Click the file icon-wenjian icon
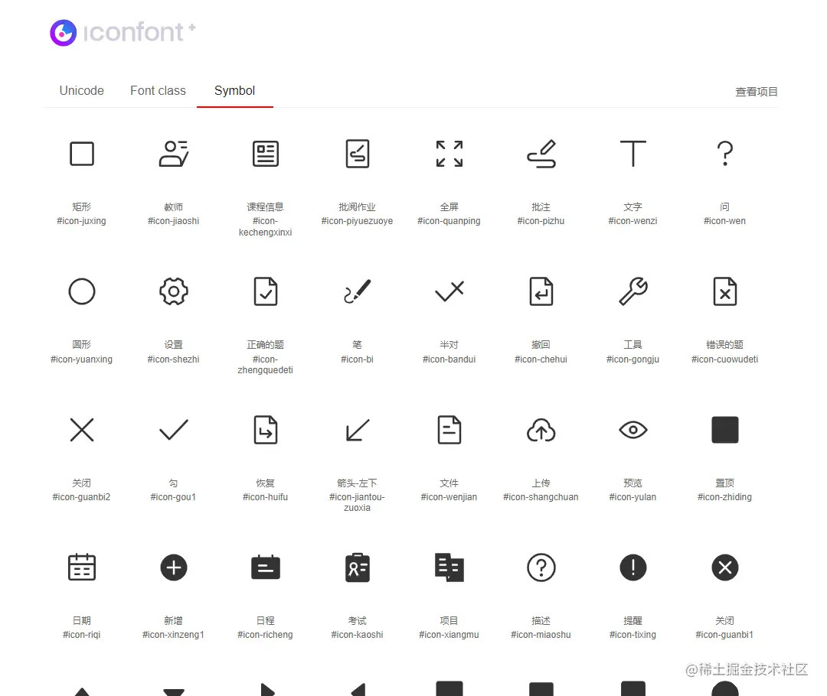 point(449,430)
